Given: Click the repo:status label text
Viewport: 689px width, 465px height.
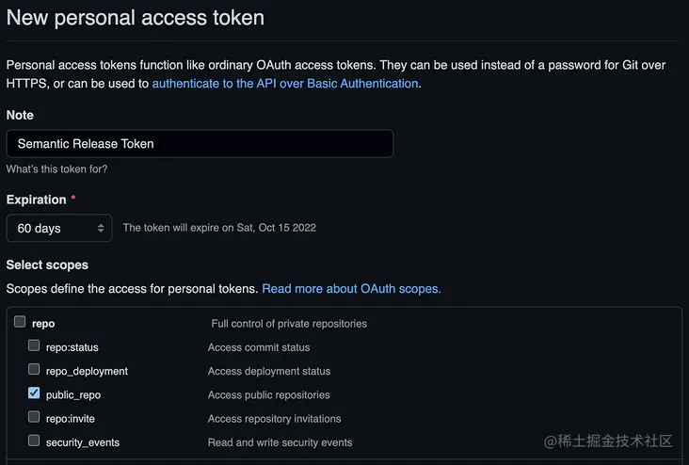Looking at the screenshot, I should coord(72,347).
